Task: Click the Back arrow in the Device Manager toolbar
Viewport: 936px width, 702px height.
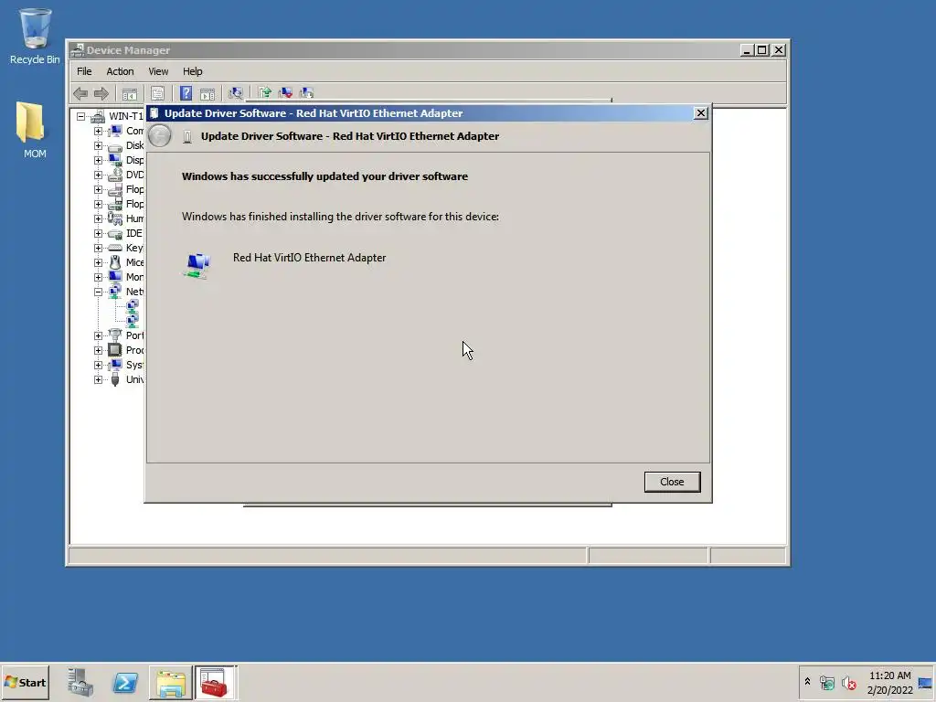Action: click(x=80, y=93)
